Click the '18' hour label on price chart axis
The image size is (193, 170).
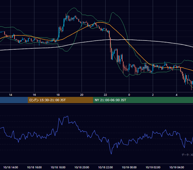point(58,95)
